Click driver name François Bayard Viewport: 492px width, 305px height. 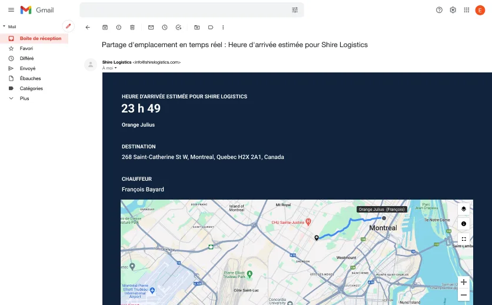143,189
